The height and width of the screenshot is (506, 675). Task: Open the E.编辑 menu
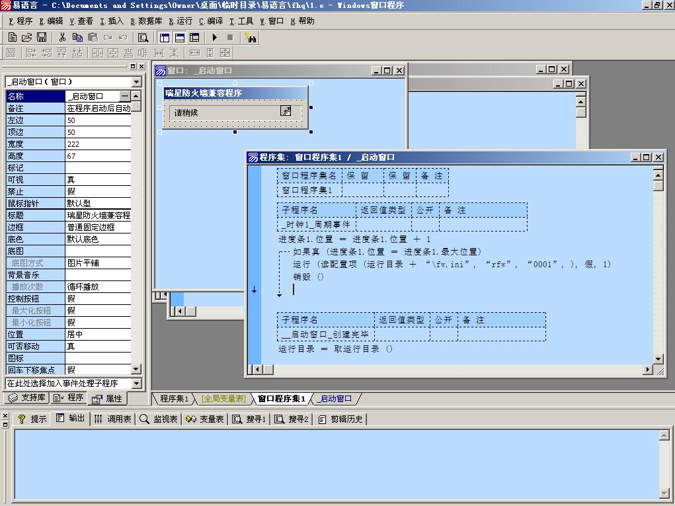[x=51, y=21]
